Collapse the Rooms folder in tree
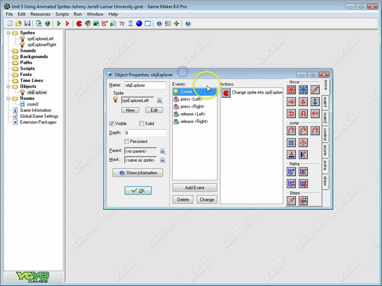 (8, 98)
